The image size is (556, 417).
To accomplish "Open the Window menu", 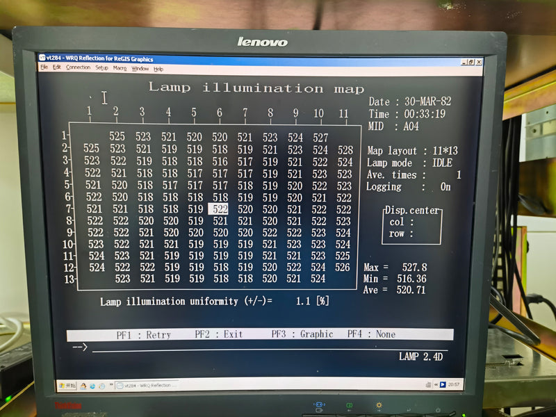I will click(140, 68).
